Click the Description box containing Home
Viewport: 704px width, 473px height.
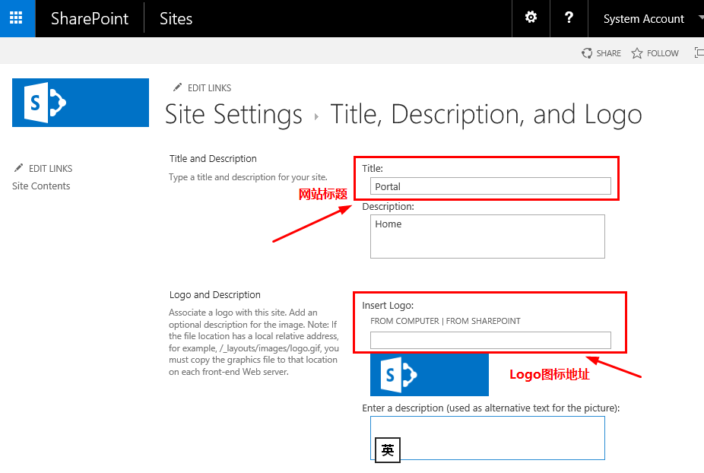pos(487,236)
